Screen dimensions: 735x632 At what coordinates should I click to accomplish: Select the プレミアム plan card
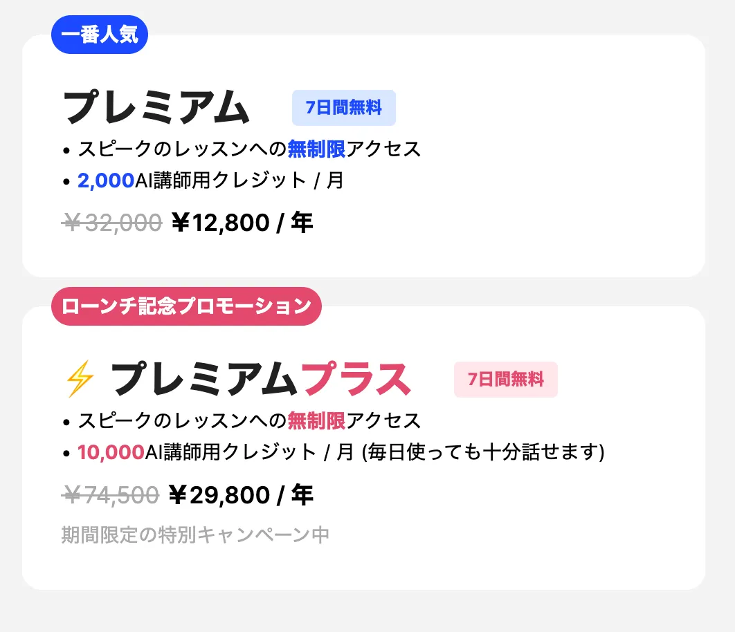(364, 156)
